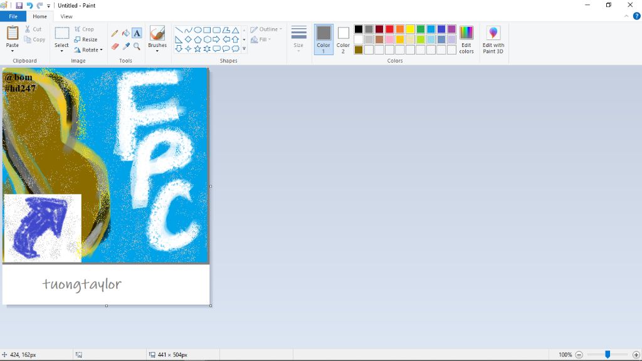Screen dimensions: 642x361
Task: Choose the Right triangle shape
Action: click(x=179, y=39)
